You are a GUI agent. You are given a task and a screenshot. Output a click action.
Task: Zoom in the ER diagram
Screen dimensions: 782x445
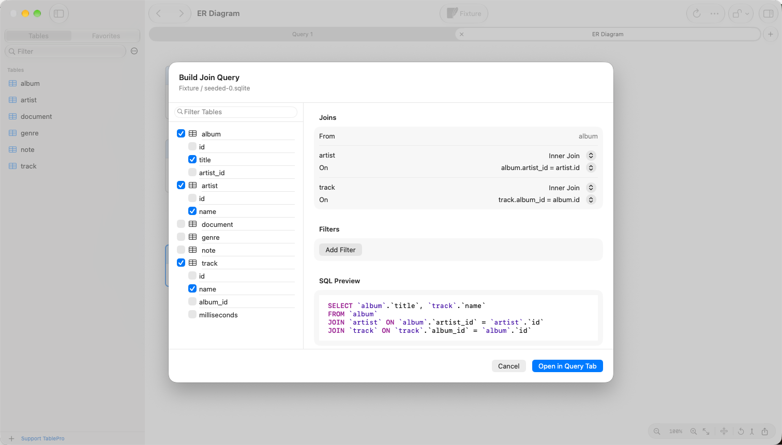[694, 431]
